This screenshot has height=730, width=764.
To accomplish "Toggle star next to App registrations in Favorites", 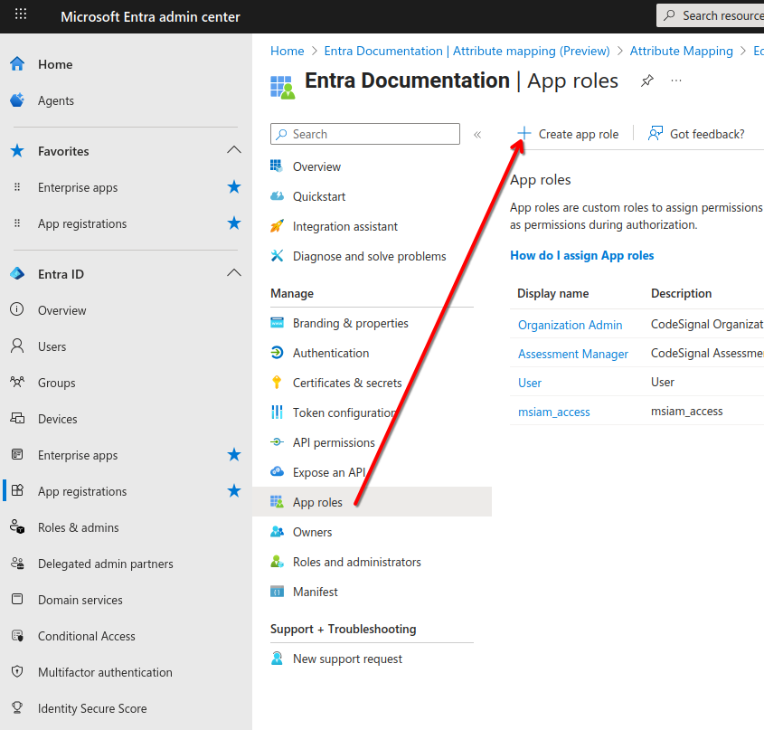I will pyautogui.click(x=234, y=223).
